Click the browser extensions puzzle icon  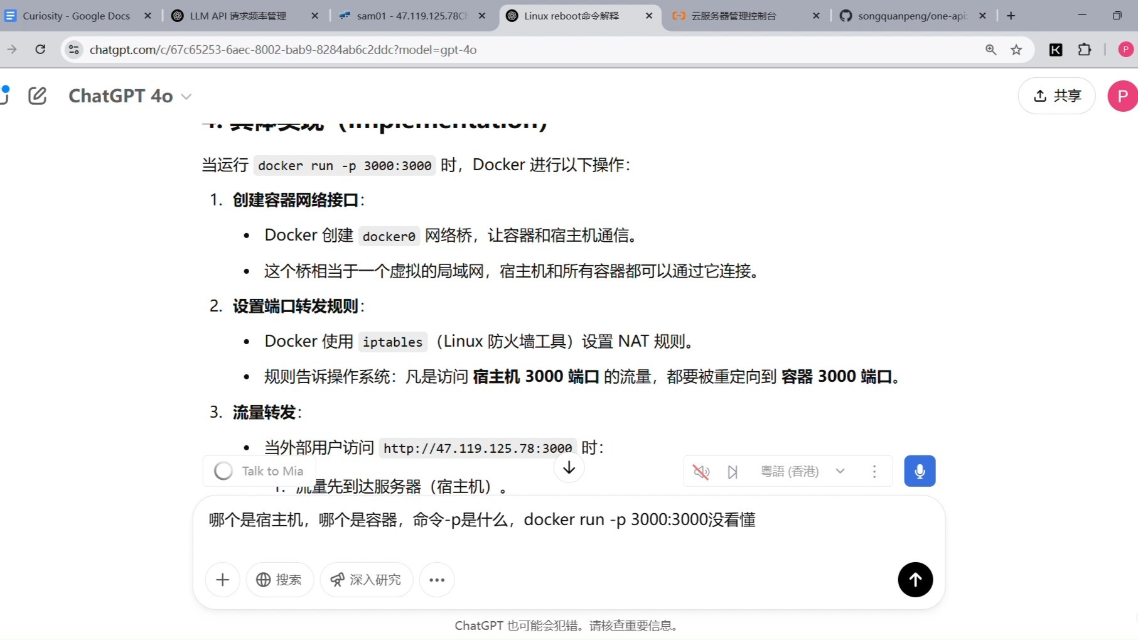[x=1084, y=49]
